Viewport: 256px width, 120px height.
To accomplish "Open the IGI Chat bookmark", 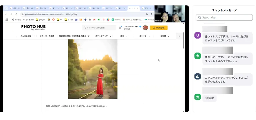I will point(149,19).
